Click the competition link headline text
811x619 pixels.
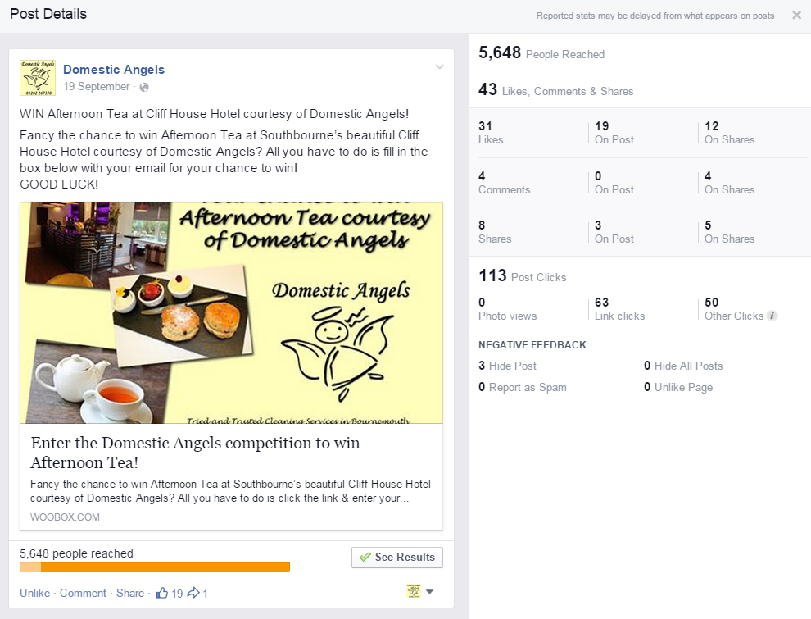195,453
